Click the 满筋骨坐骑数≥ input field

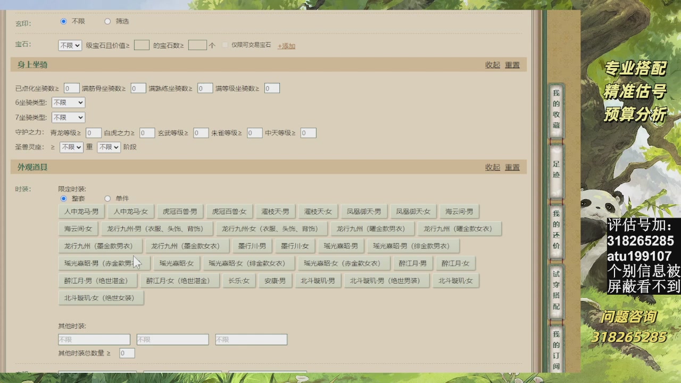click(138, 88)
